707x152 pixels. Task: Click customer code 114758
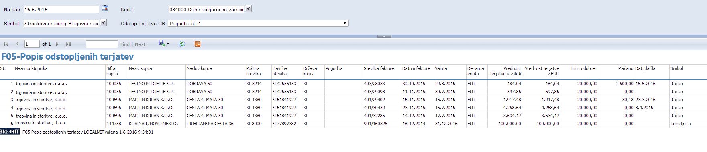pyautogui.click(x=114, y=124)
